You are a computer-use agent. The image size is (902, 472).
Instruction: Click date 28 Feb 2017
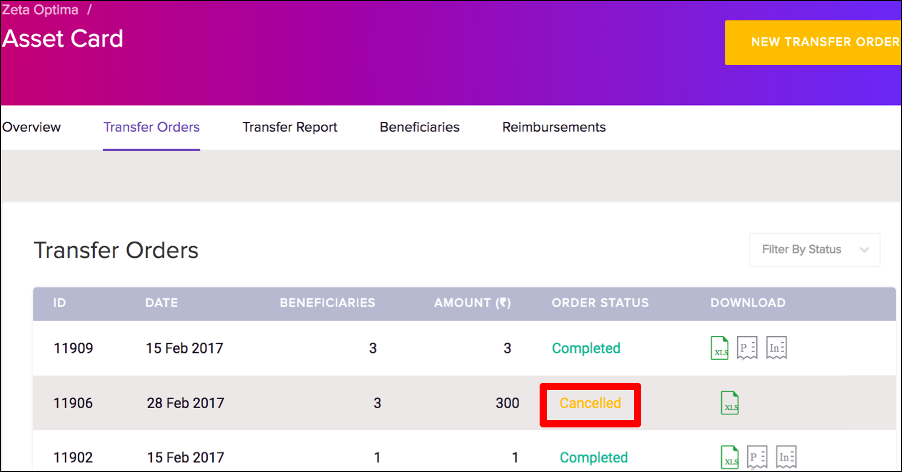[x=186, y=403]
